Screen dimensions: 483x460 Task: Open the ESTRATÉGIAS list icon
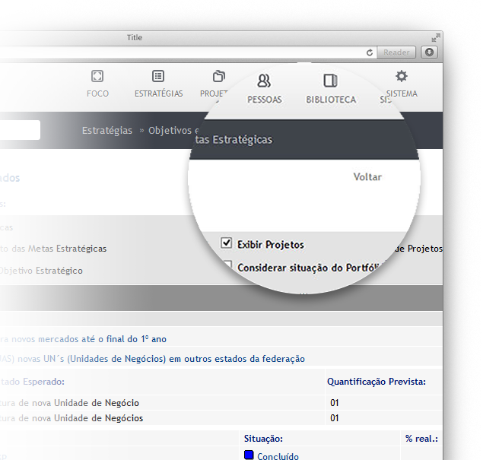(158, 76)
